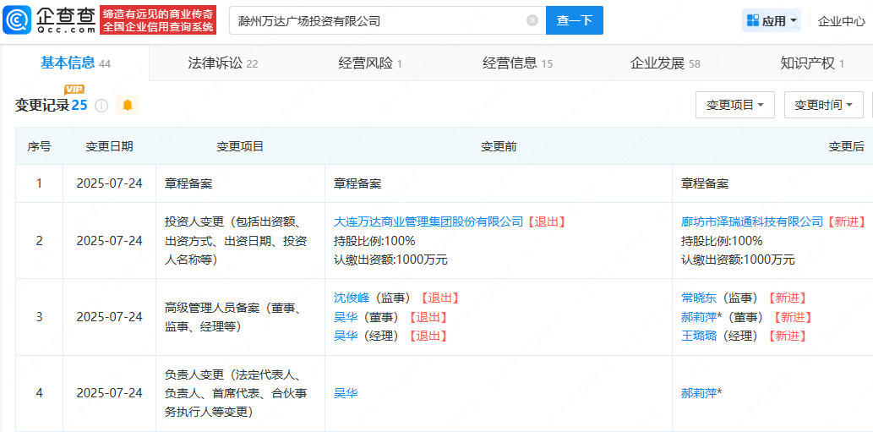
Task: Click the 变更前 column header
Action: point(499,146)
